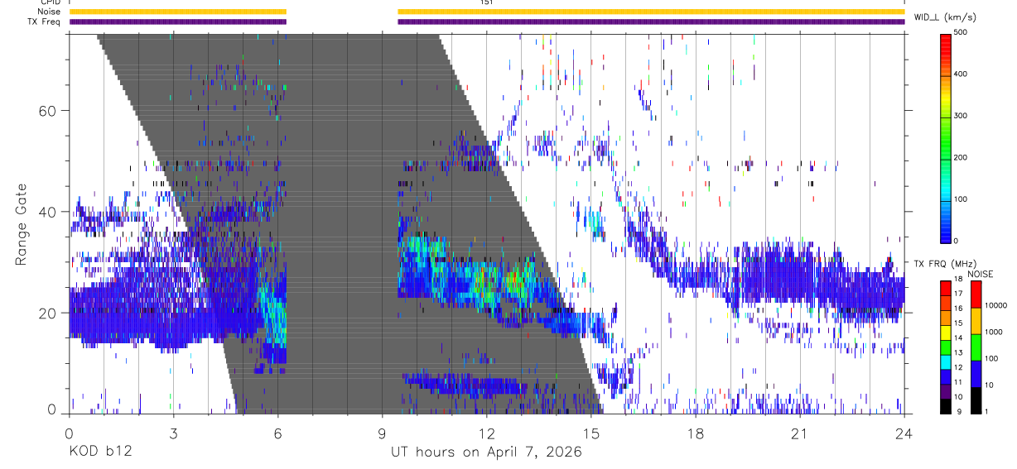Image resolution: width=1017 pixels, height=469 pixels.
Task: Click the yellow 14–15 MHz swatch in TX FRQ legend
Action: pos(945,332)
